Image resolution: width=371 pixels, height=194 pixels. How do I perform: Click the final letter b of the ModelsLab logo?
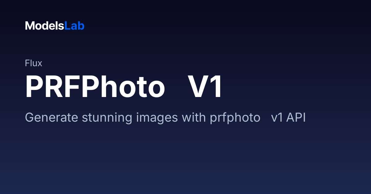[82, 26]
